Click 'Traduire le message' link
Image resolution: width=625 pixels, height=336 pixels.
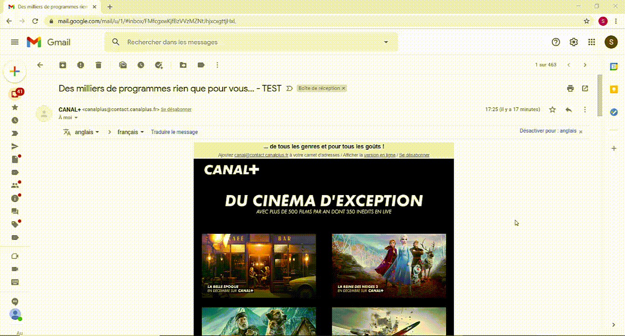[174, 132]
